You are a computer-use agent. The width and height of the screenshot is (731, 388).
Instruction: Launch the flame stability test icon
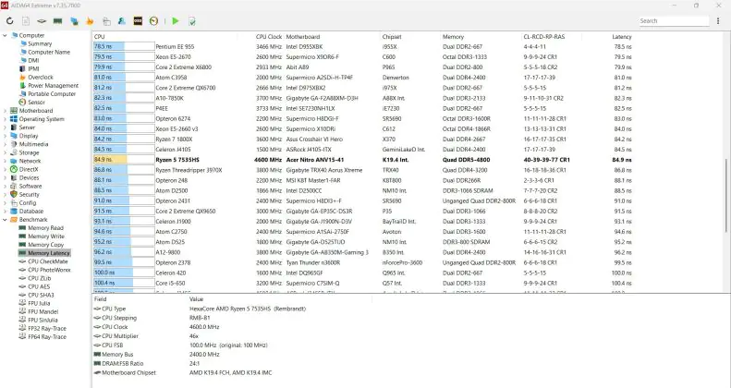(x=90, y=21)
